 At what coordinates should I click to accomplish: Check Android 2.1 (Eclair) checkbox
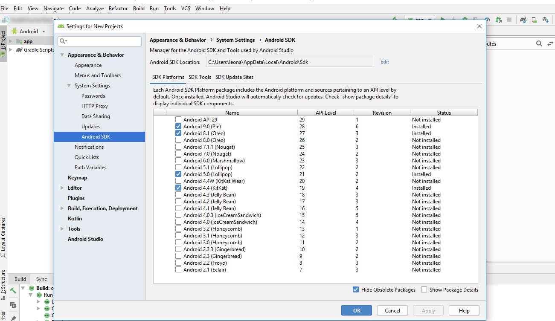click(178, 270)
